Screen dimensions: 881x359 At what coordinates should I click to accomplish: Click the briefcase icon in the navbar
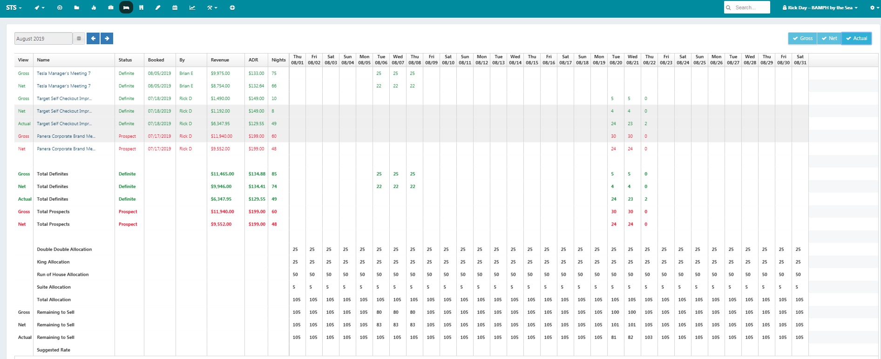[x=110, y=7]
